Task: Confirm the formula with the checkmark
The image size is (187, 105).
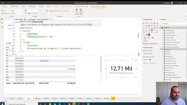Action: tap(9, 19)
